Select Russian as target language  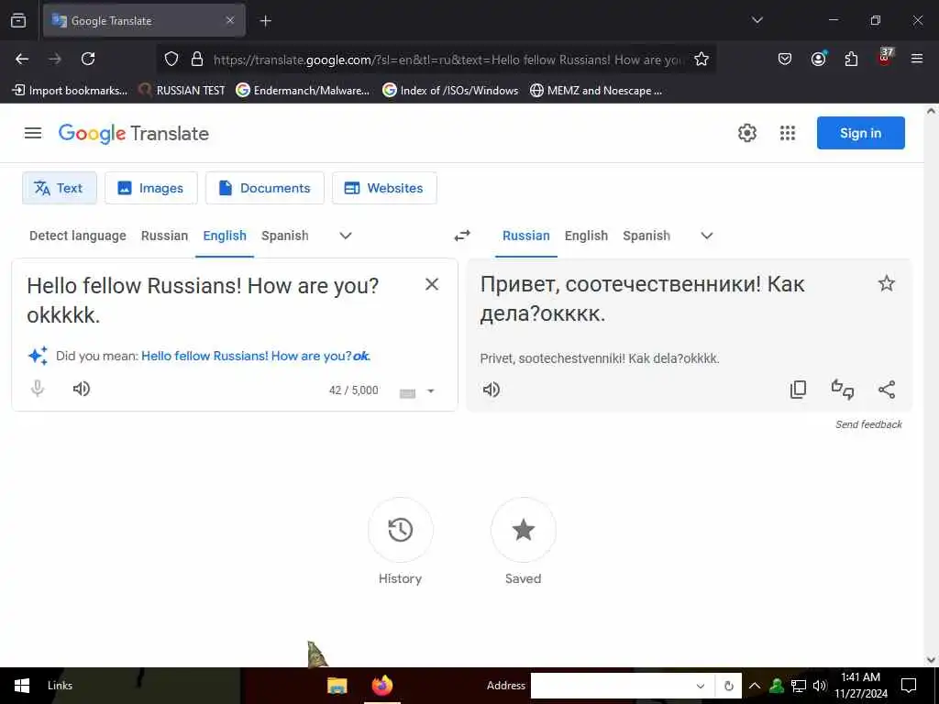(525, 236)
